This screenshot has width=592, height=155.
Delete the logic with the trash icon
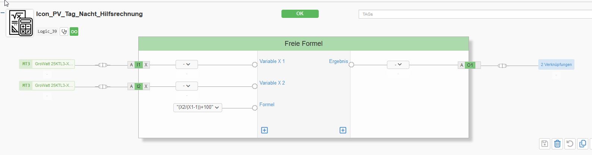pyautogui.click(x=557, y=143)
